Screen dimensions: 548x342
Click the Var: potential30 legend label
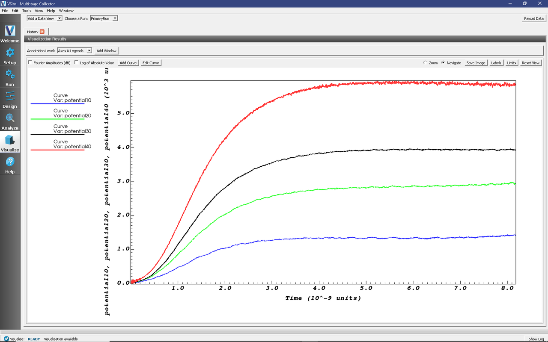tap(72, 131)
